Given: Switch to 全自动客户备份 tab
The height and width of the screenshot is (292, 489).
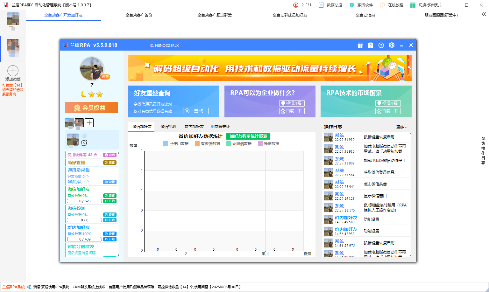Looking at the screenshot, I should tap(138, 15).
